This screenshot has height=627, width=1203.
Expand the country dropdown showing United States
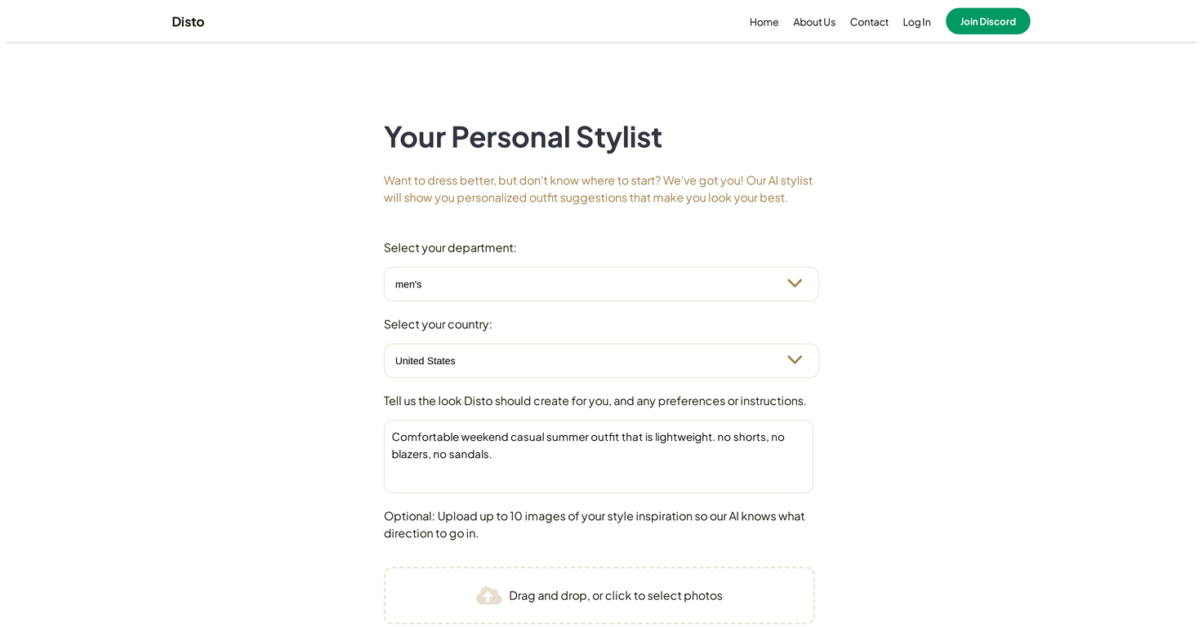[588, 361]
